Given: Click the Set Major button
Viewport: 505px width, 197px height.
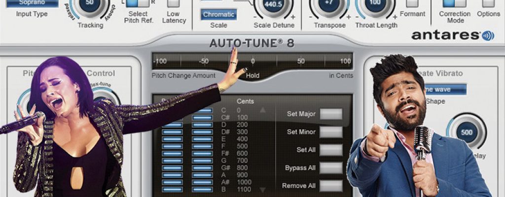Looking at the screenshot, I should [x=331, y=114].
